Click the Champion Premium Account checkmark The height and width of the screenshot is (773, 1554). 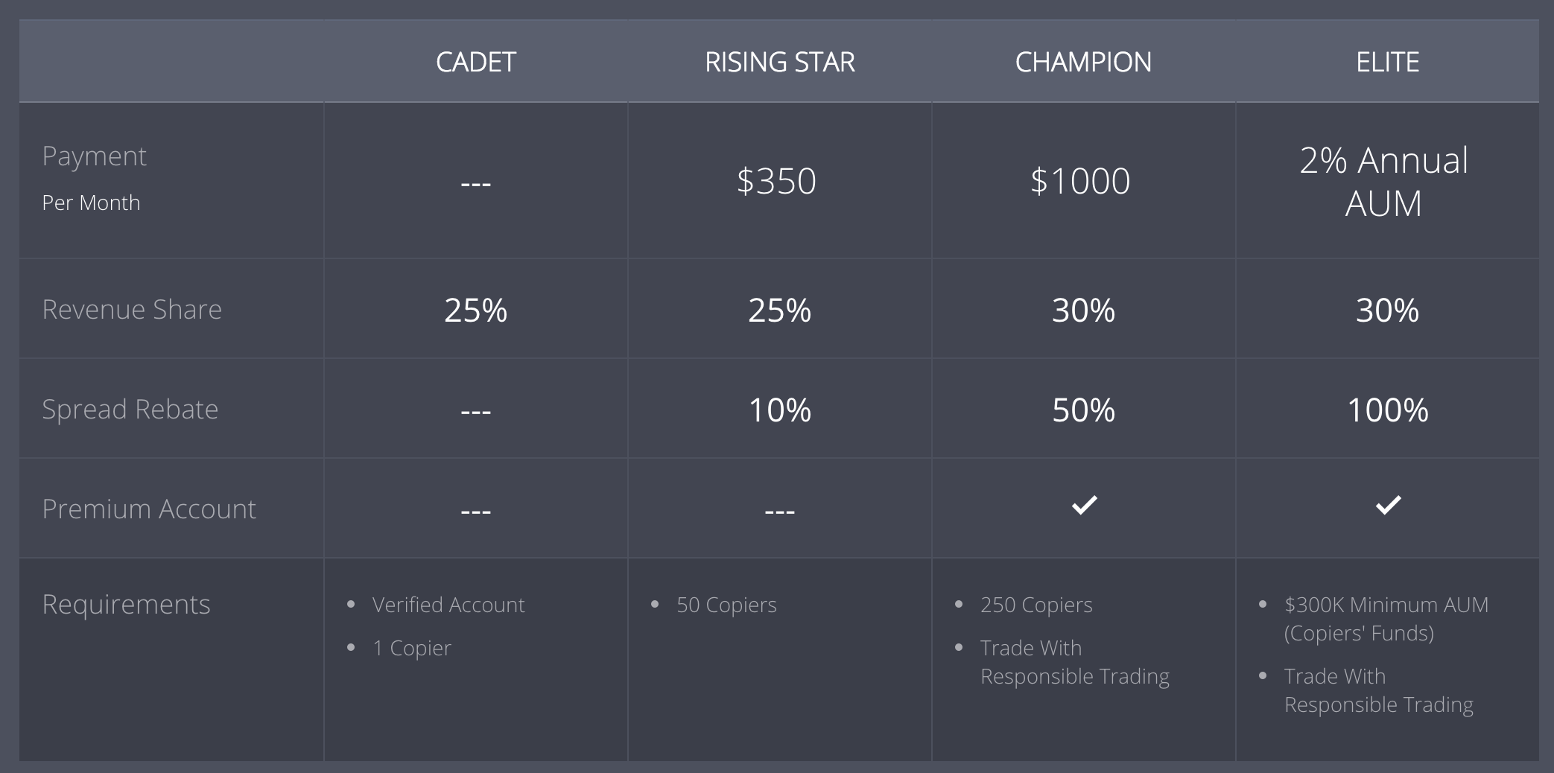pyautogui.click(x=1084, y=505)
